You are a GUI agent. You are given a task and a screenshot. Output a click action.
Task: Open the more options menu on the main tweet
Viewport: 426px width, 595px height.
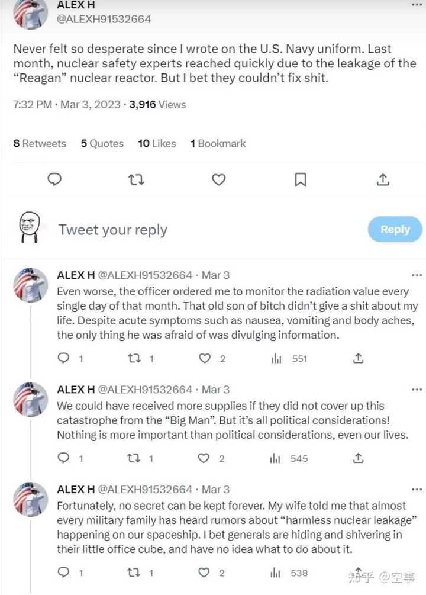pos(417,5)
